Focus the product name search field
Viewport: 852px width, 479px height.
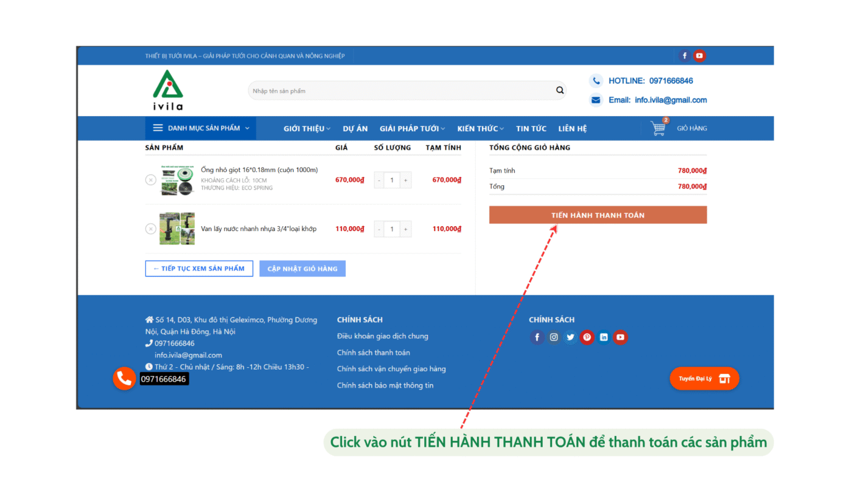pos(402,91)
